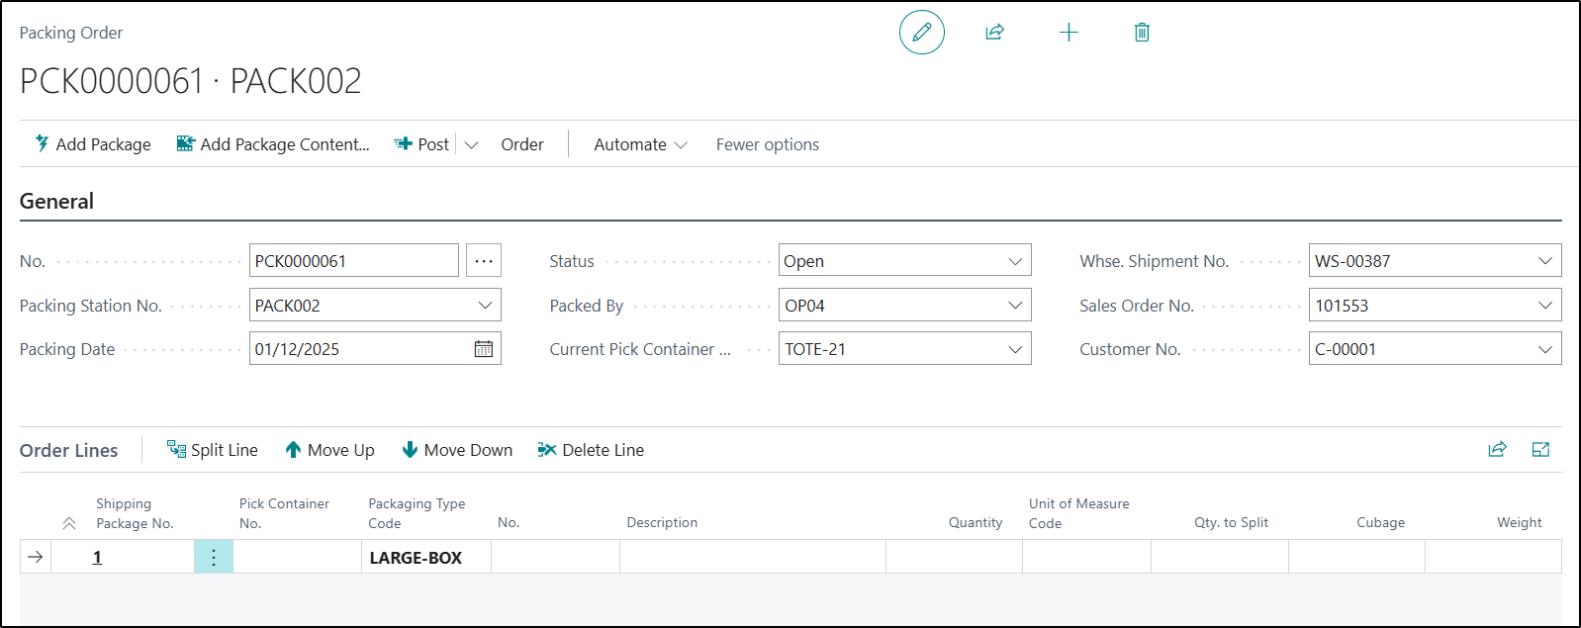The width and height of the screenshot is (1581, 628).
Task: Expand the Customer No. dropdown
Action: click(x=1544, y=349)
